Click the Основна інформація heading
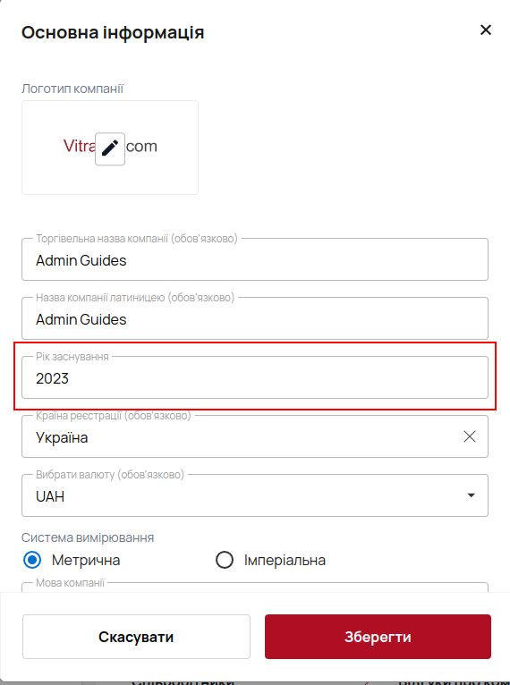This screenshot has height=685, width=510. [x=113, y=32]
